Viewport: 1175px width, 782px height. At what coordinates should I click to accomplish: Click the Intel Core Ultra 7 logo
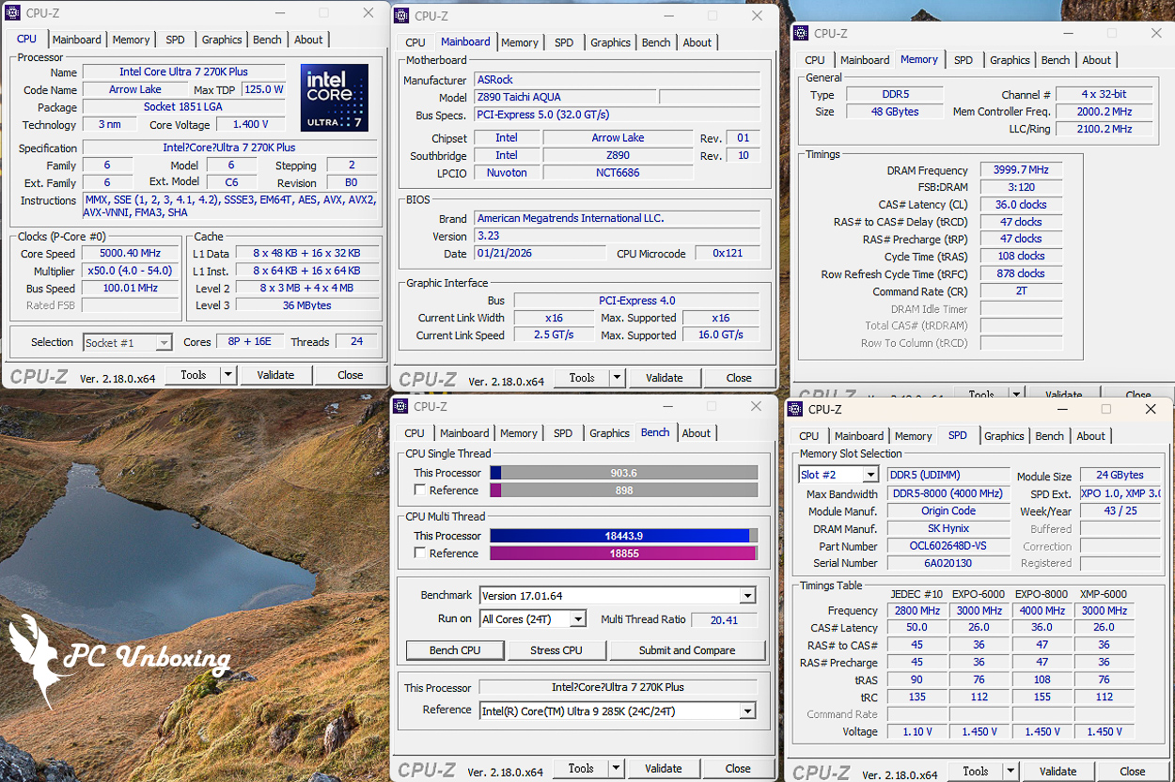point(335,98)
